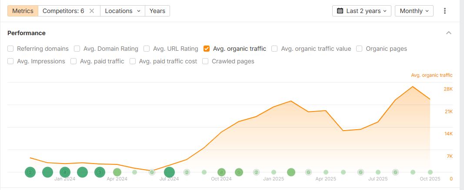This screenshot has height=190, width=464.
Task: Click the first dark green update marker
Action: 30,172
